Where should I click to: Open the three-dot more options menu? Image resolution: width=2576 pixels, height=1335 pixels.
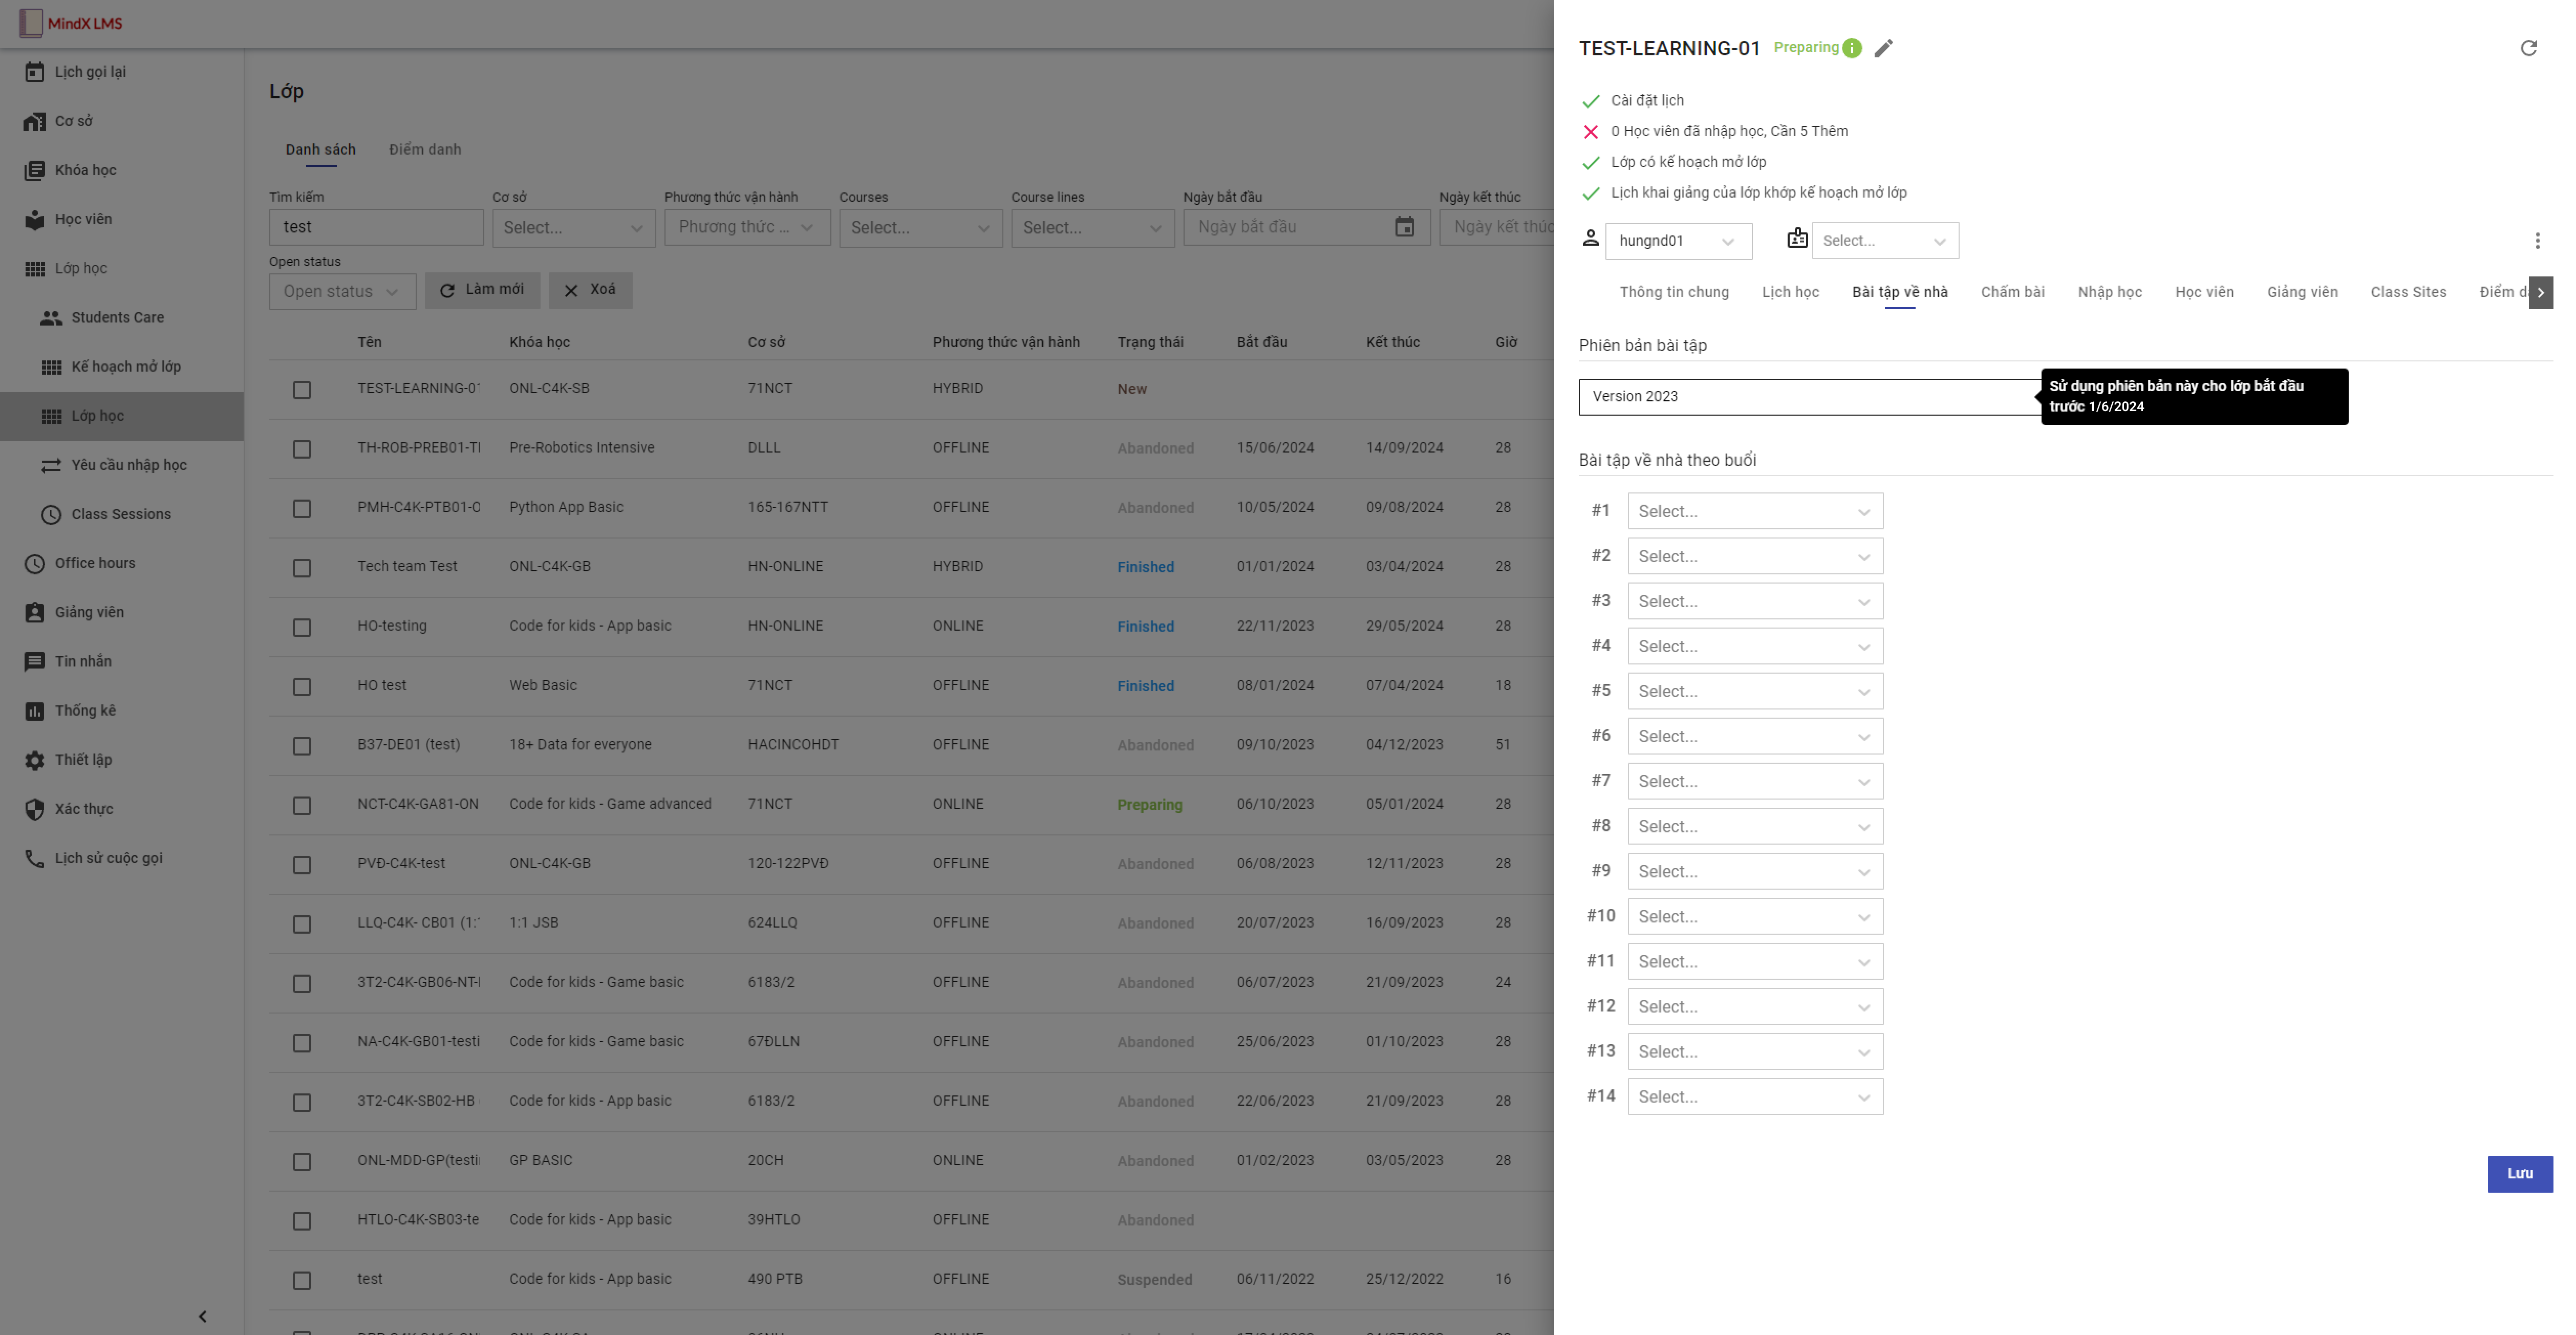coord(2537,240)
